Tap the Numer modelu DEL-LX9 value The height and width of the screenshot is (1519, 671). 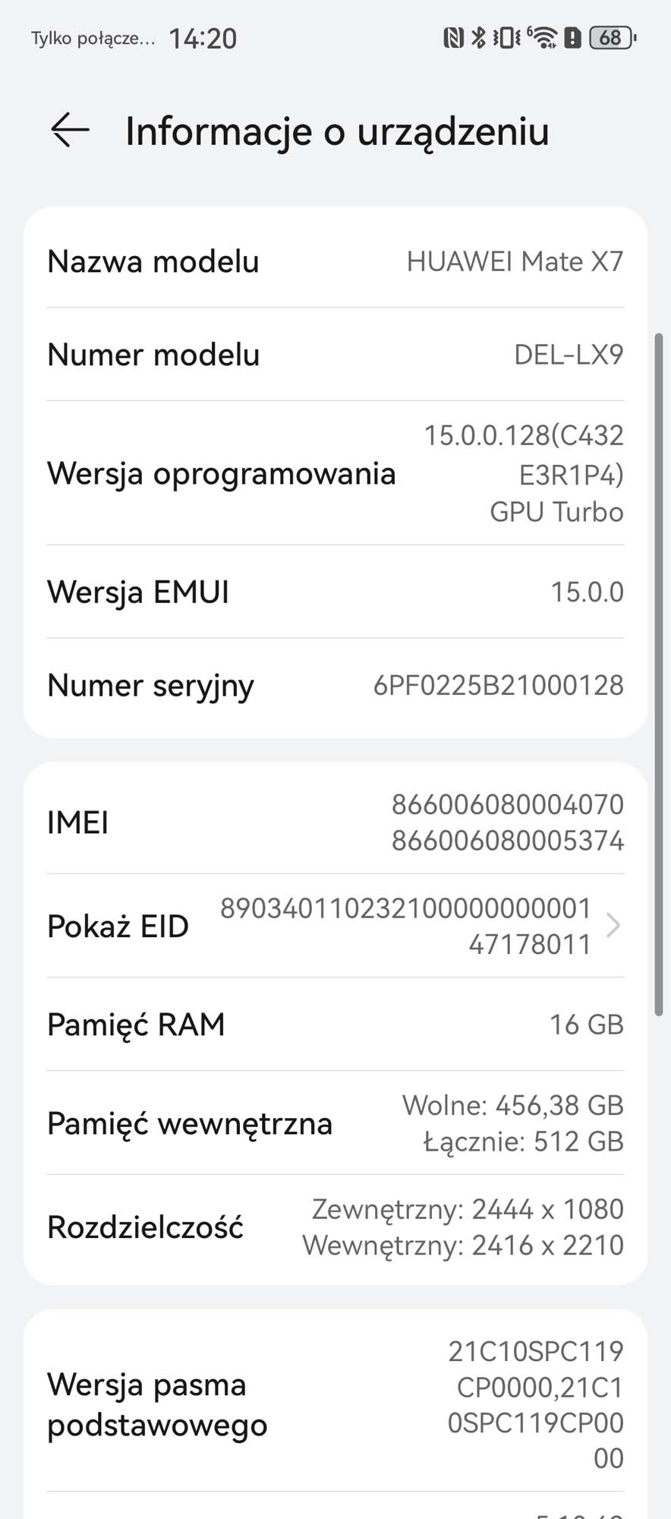coord(569,355)
